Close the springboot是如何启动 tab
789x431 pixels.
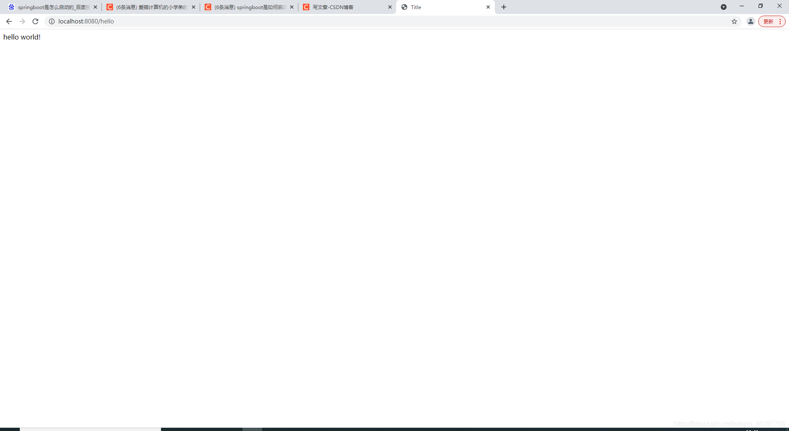click(292, 7)
